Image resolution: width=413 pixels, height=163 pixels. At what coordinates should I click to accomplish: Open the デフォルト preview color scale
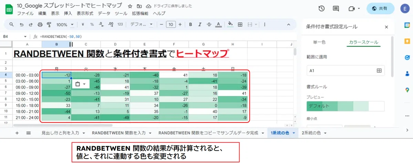(346, 106)
